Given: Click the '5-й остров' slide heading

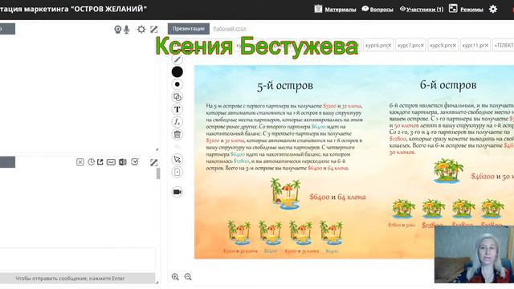Looking at the screenshot, I should point(285,86).
